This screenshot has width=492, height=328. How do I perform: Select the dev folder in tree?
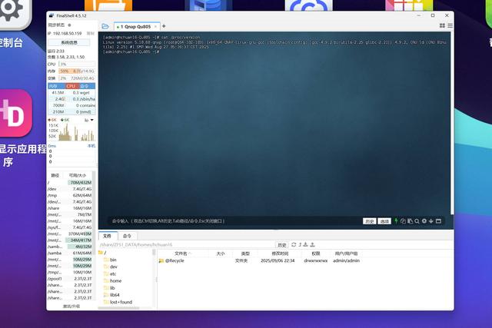pyautogui.click(x=111, y=267)
